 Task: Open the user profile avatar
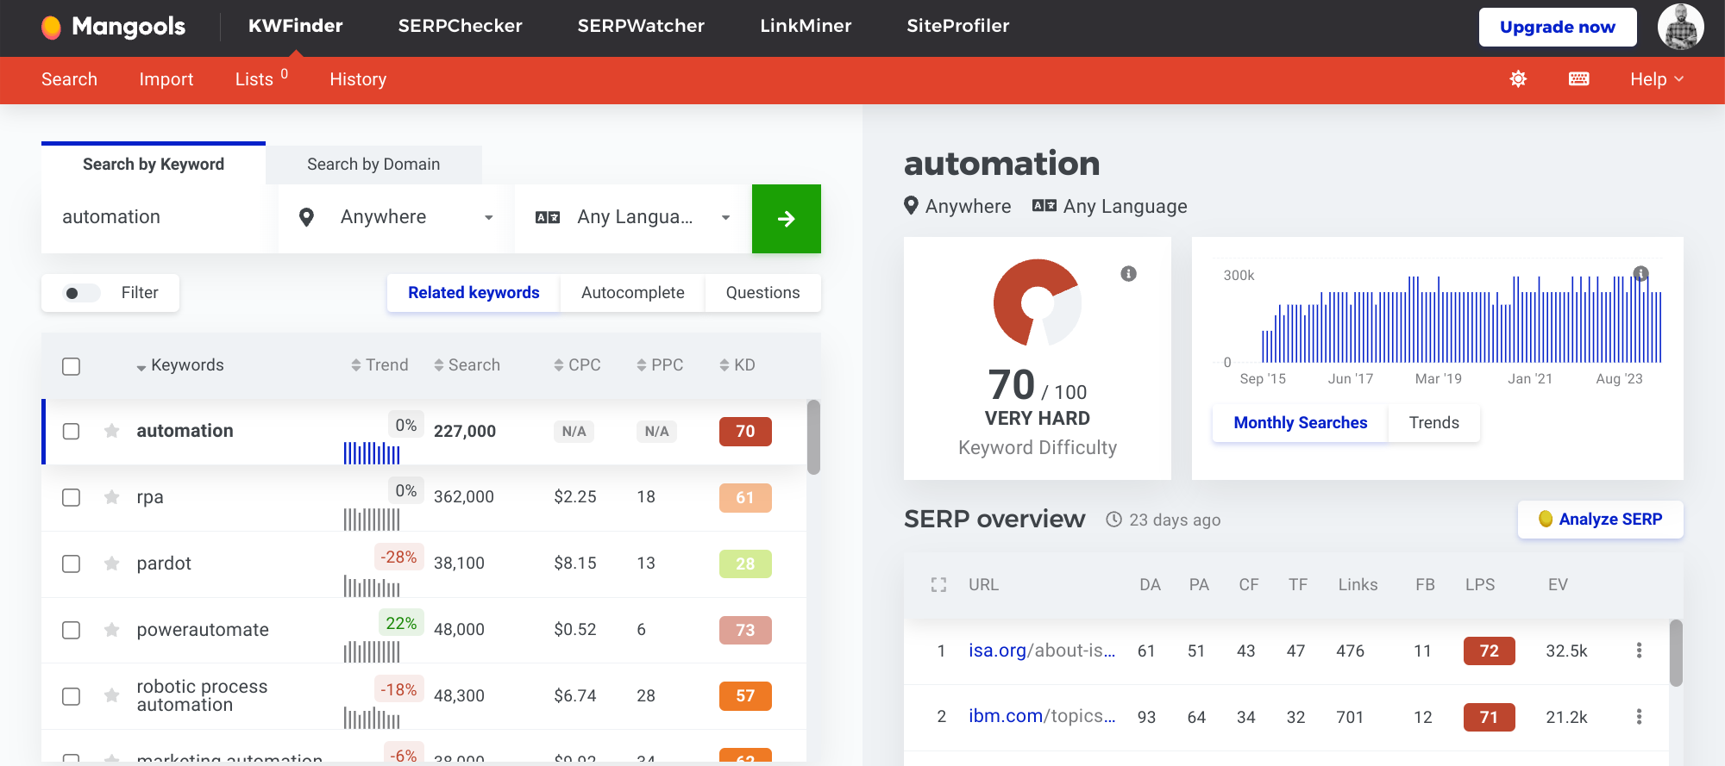pos(1680,27)
